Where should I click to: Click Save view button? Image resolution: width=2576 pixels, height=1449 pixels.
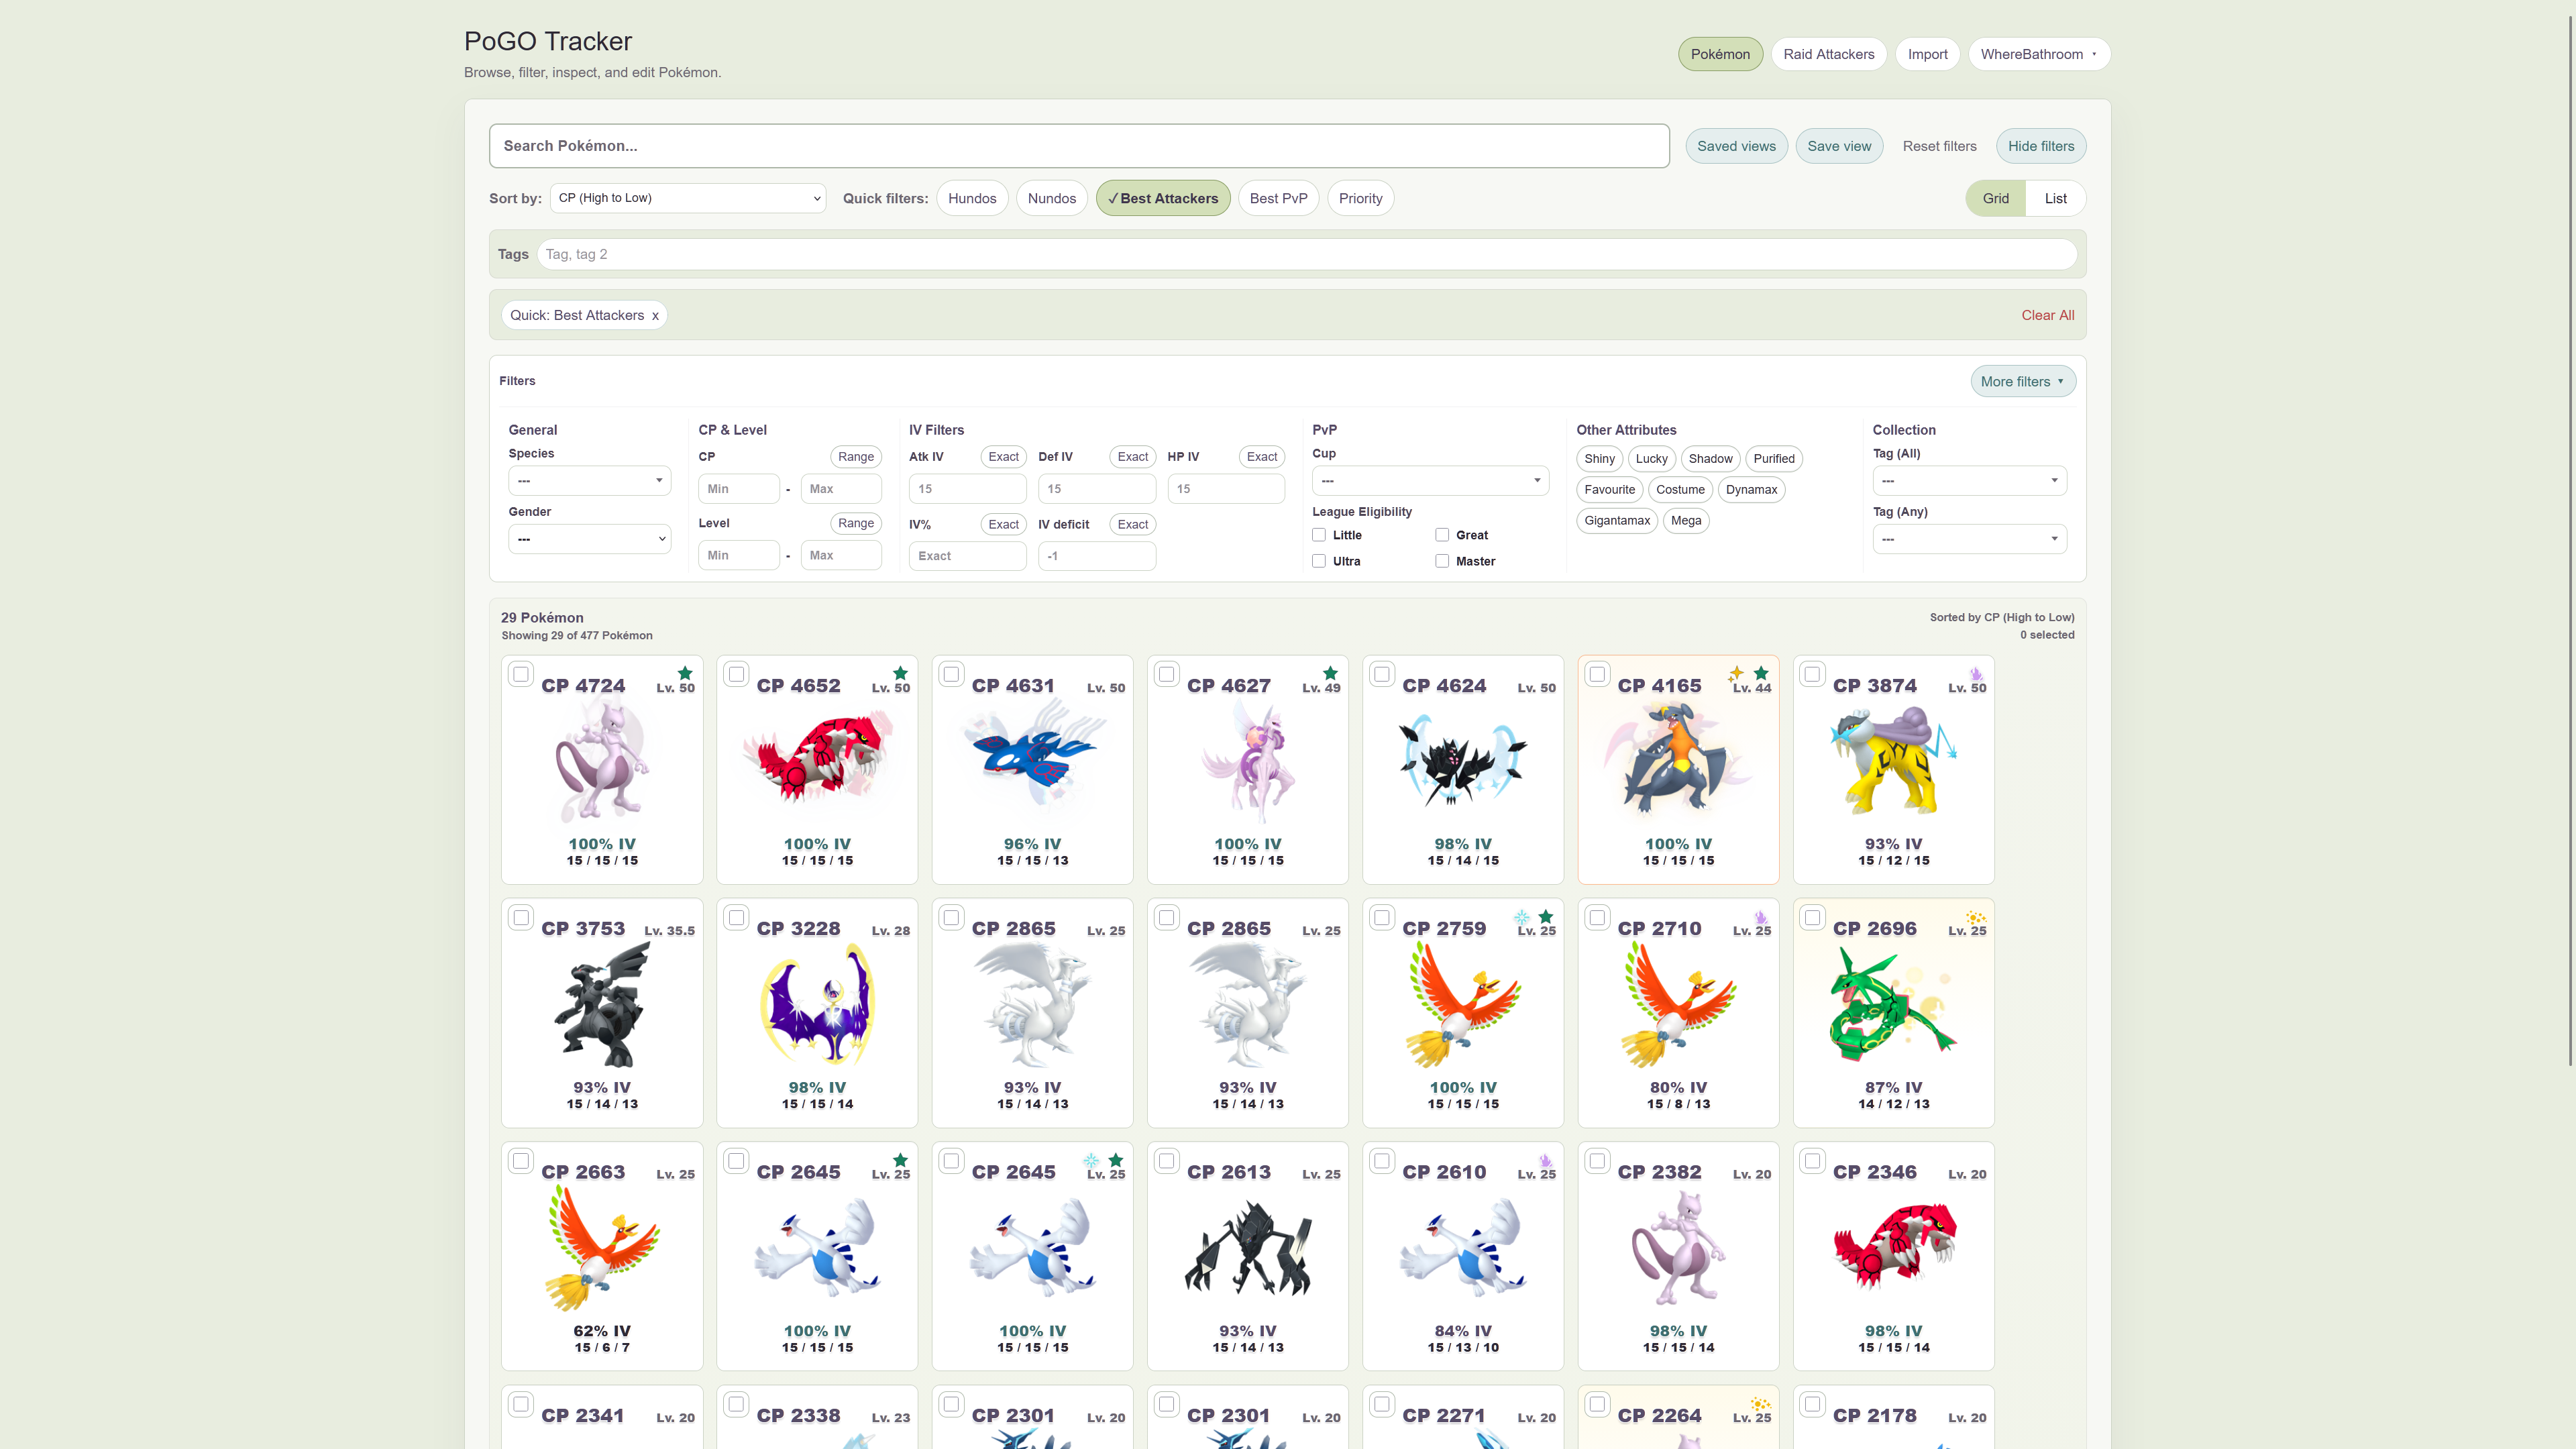pyautogui.click(x=1839, y=146)
